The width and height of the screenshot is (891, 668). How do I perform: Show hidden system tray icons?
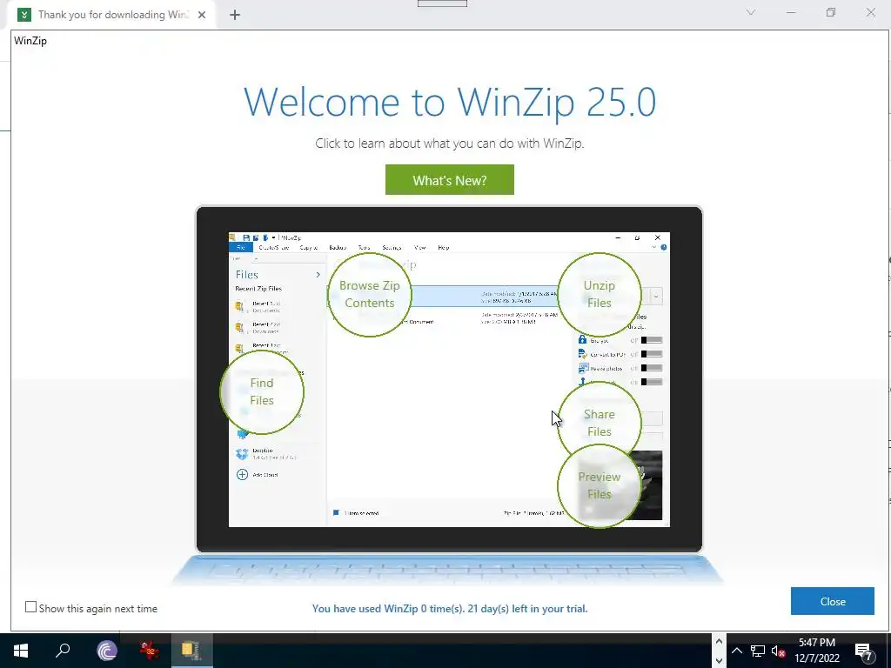pyautogui.click(x=736, y=651)
